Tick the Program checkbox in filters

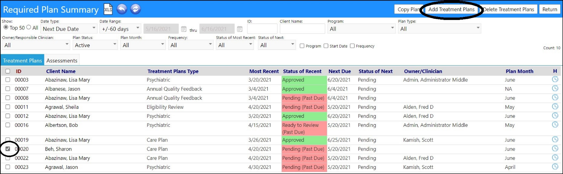point(302,46)
